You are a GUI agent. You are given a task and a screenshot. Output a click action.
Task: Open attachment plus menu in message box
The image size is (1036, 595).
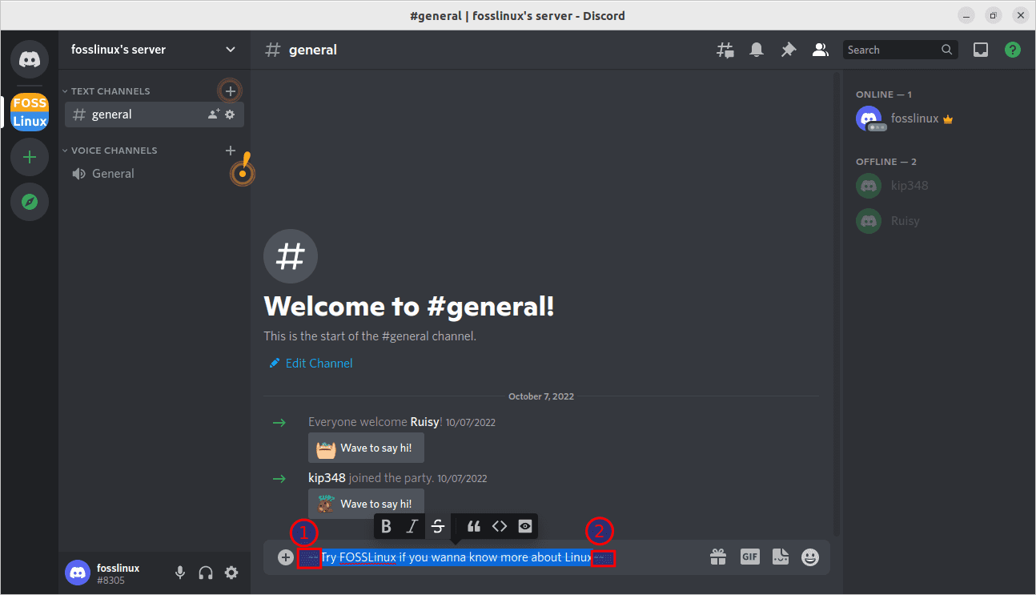[x=286, y=557]
